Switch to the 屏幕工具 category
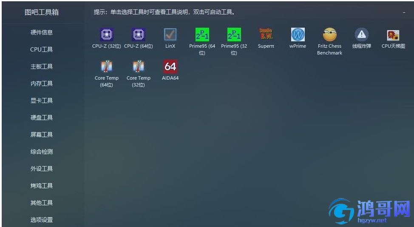Image resolution: width=414 pixels, height=227 pixels. 42,135
